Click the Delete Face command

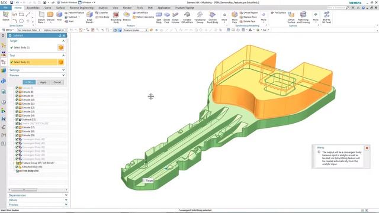(248, 21)
